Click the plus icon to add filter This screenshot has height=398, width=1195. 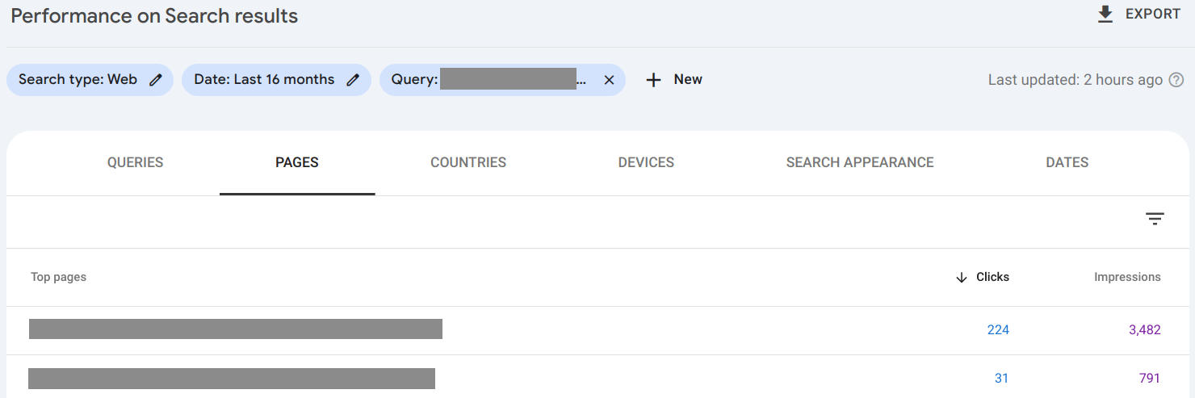(x=654, y=80)
